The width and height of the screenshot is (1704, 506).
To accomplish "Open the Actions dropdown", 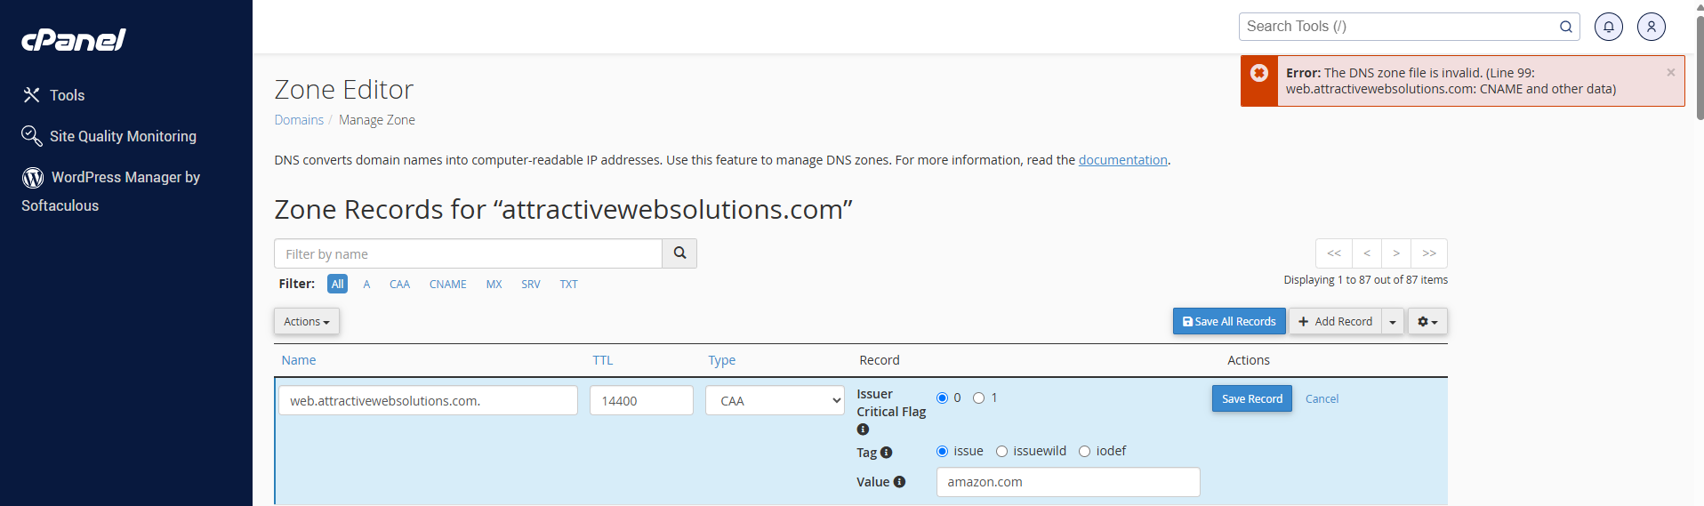I will click(307, 321).
